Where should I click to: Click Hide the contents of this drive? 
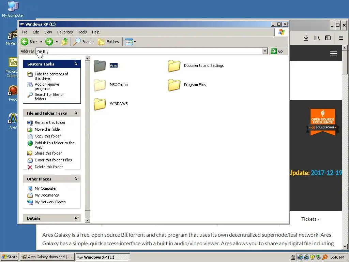(x=51, y=76)
